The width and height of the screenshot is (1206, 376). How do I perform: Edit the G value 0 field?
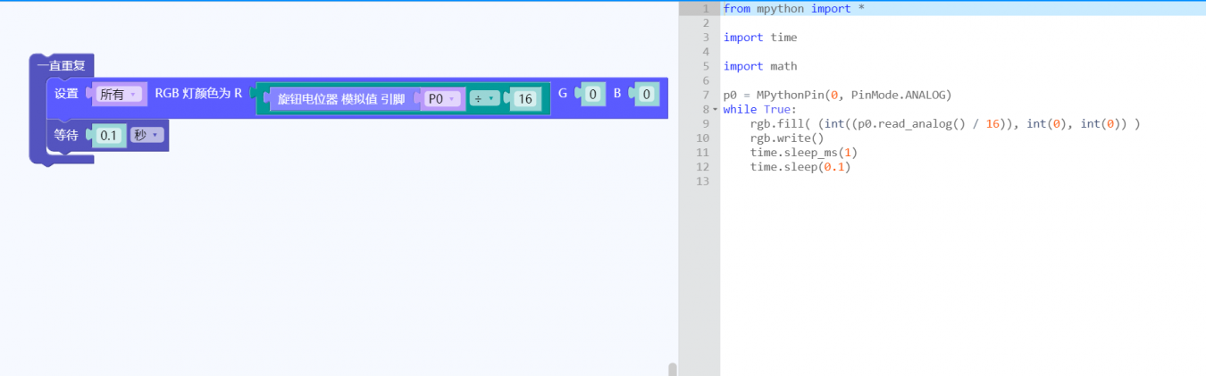pyautogui.click(x=591, y=93)
